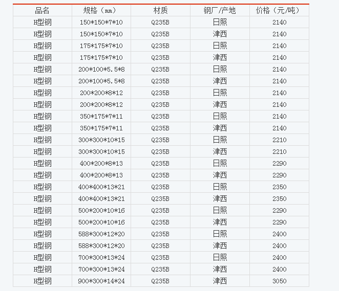The height and width of the screenshot is (291, 339).
Task: Click spec 200*100*5.5*8 in the 日照 row
Action: (x=101, y=69)
